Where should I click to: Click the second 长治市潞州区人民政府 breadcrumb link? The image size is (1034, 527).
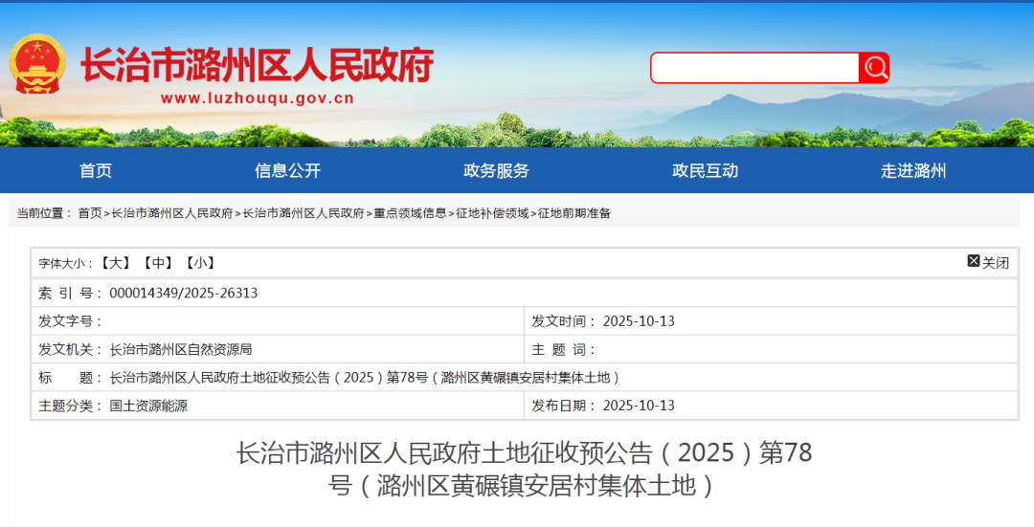[303, 213]
